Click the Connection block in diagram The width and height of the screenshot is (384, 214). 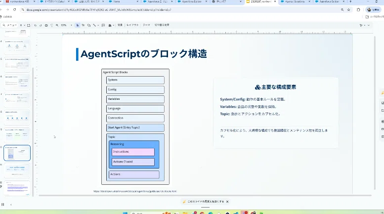135,118
